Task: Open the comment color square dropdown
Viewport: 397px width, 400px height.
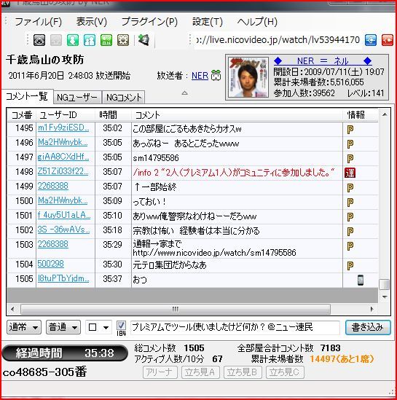Action: (98, 327)
